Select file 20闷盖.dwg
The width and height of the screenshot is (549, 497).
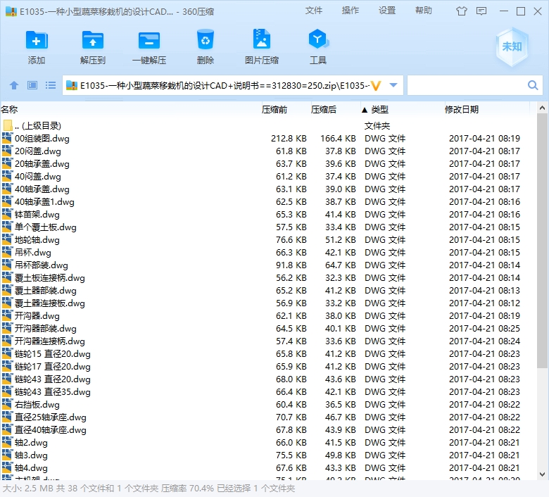(x=38, y=151)
